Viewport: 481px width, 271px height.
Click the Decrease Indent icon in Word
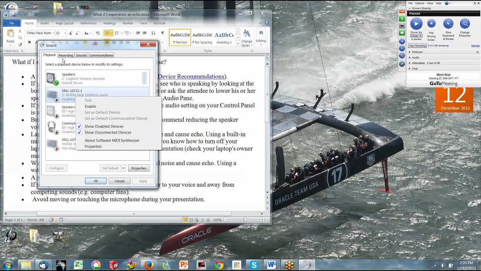[138, 33]
